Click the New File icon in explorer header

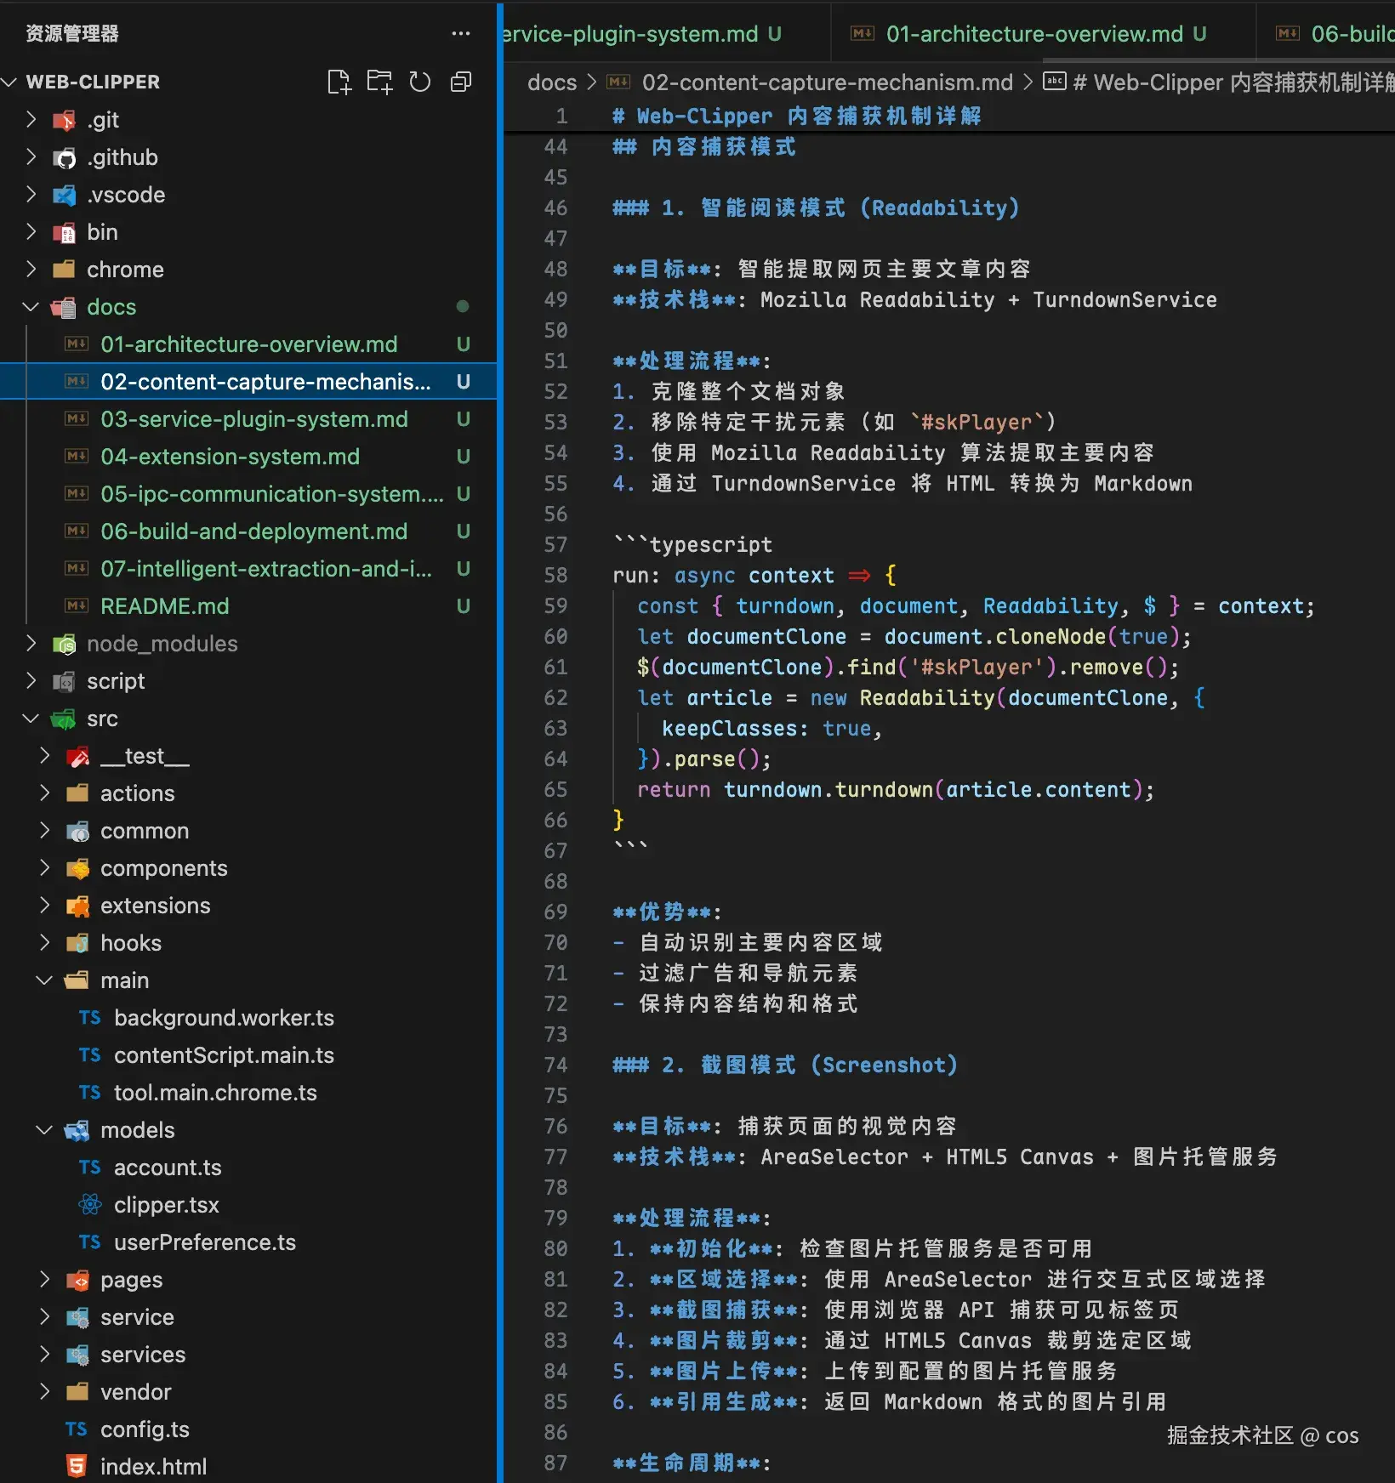(339, 82)
